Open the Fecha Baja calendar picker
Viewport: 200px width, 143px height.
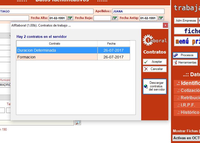point(115,18)
